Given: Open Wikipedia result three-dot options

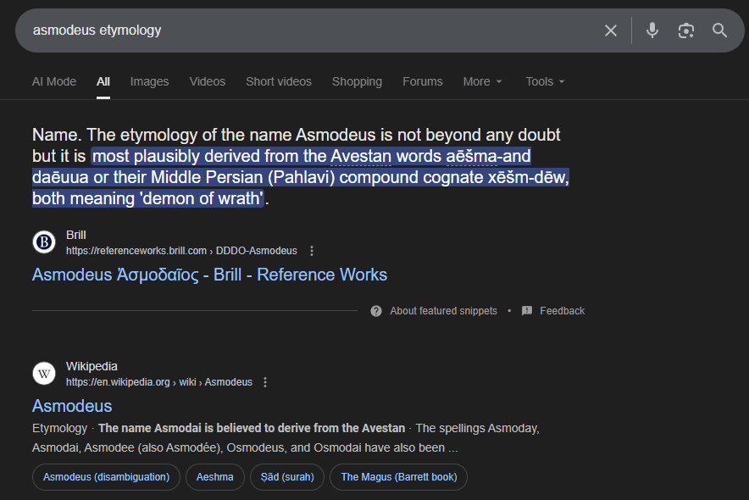Looking at the screenshot, I should point(265,382).
